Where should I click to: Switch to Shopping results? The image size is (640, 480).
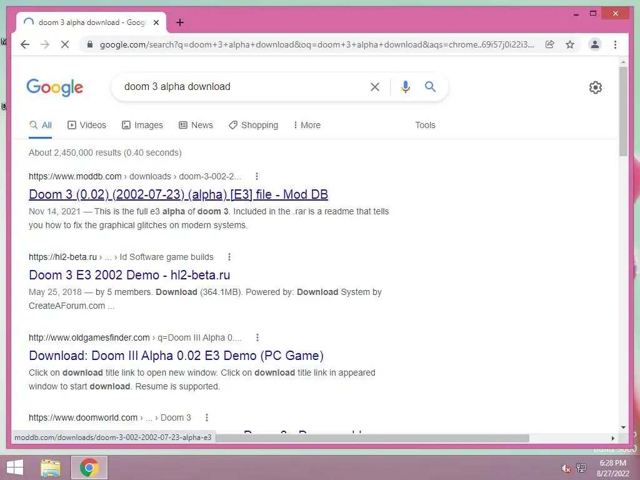tap(254, 125)
